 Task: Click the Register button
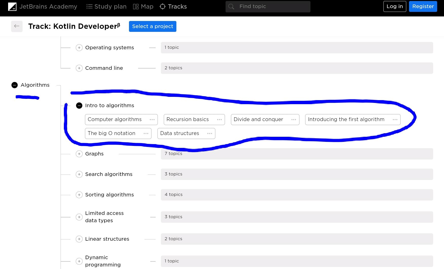pos(423,7)
